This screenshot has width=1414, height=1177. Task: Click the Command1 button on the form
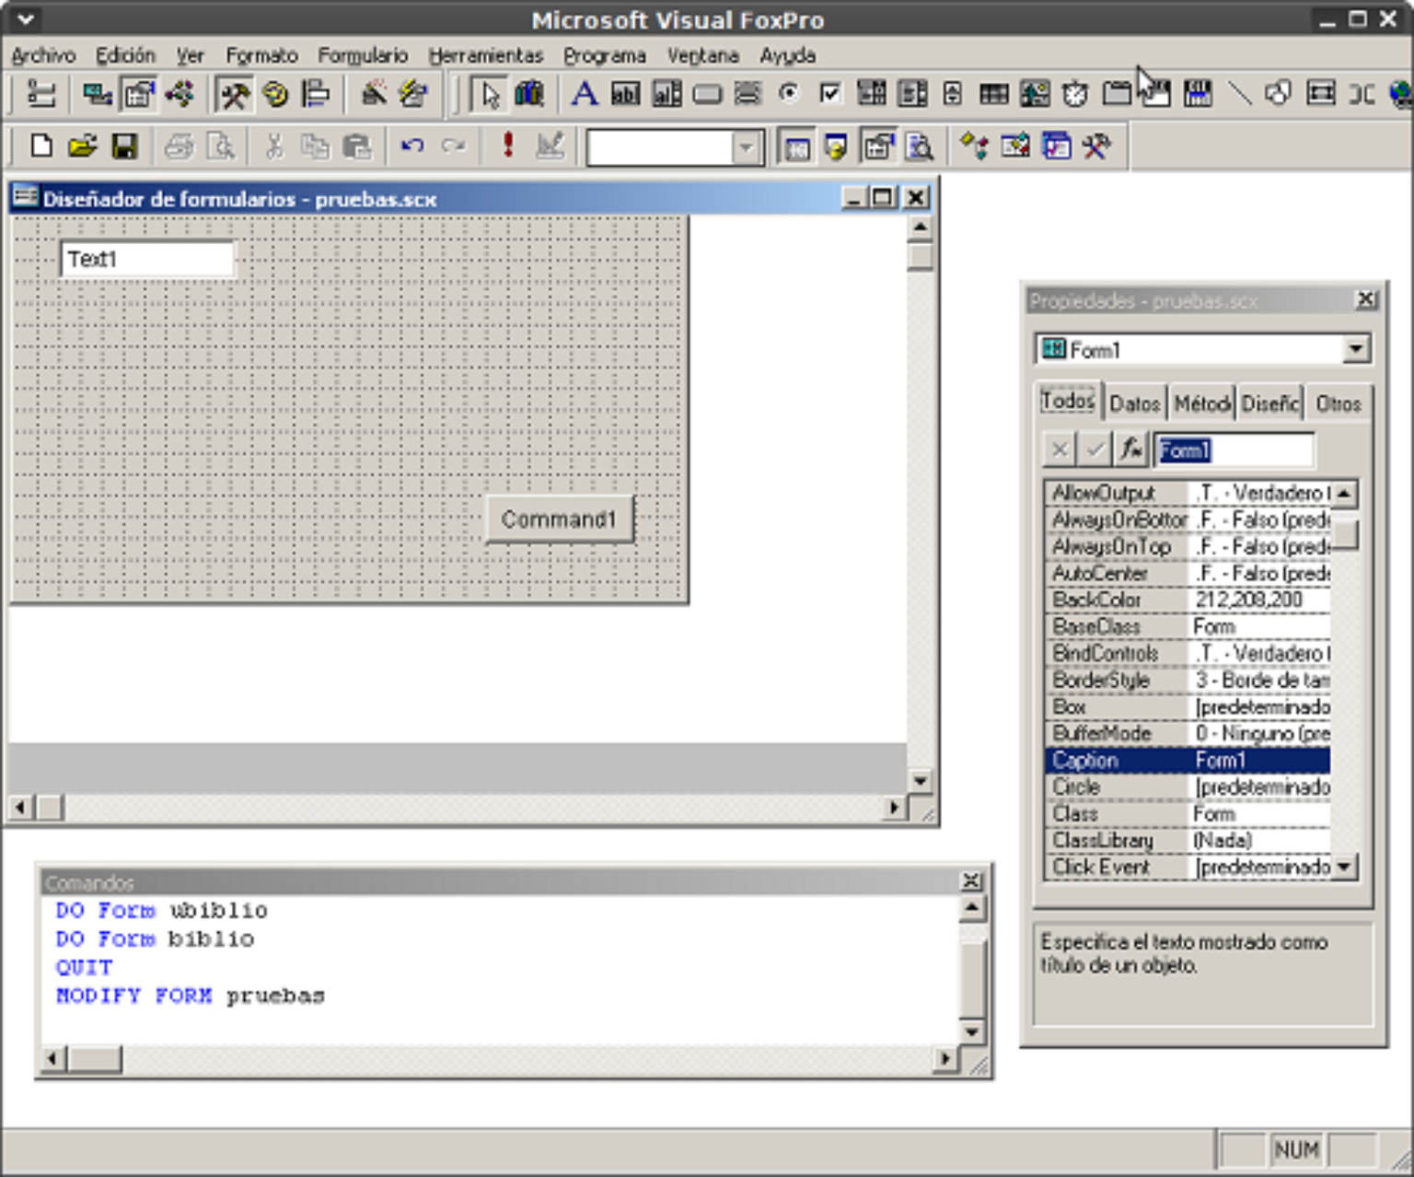click(558, 519)
